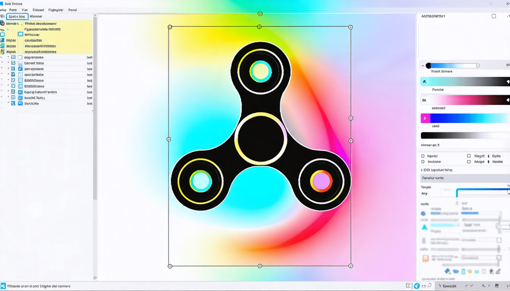Open the 'Savsecis' dropdown in status bar
This screenshot has width=510, height=291.
click(x=449, y=286)
